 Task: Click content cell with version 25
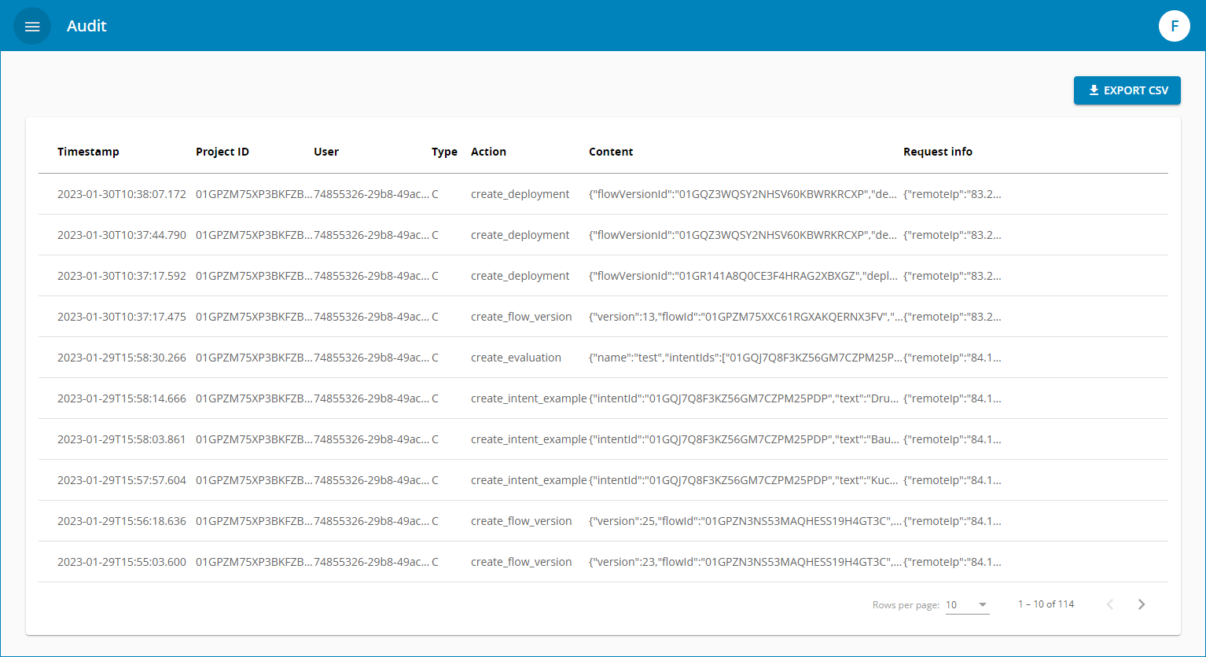click(745, 521)
